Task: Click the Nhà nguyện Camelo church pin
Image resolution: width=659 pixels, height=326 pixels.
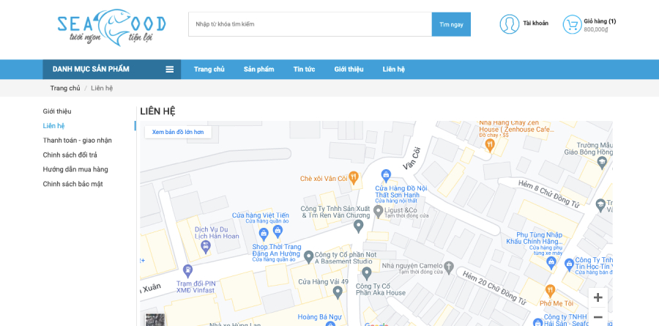Action: [450, 267]
